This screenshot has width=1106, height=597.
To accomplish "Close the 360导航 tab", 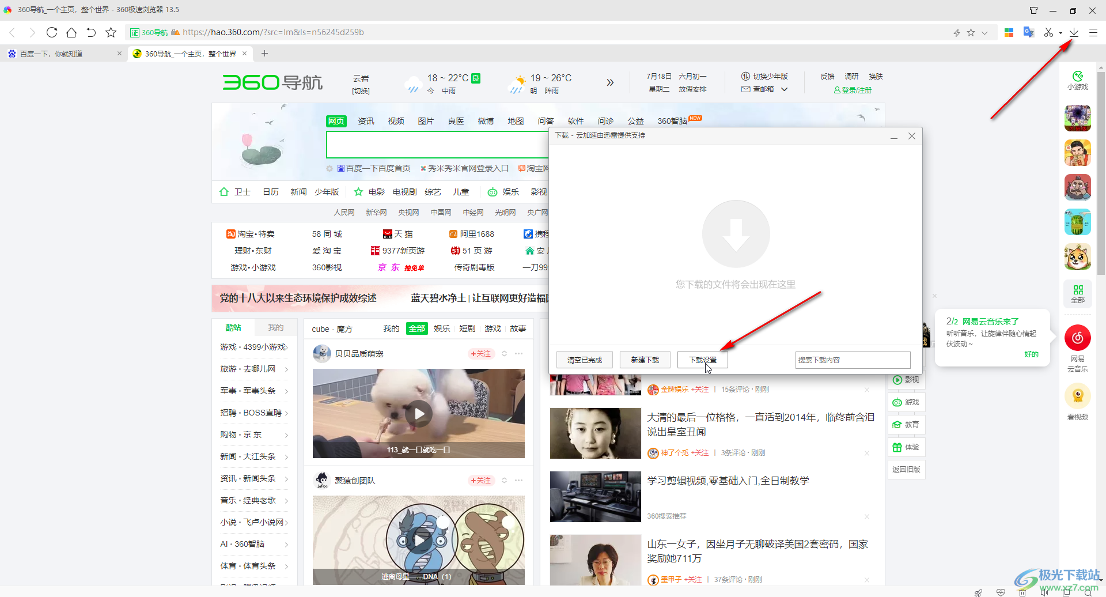I will click(x=244, y=53).
